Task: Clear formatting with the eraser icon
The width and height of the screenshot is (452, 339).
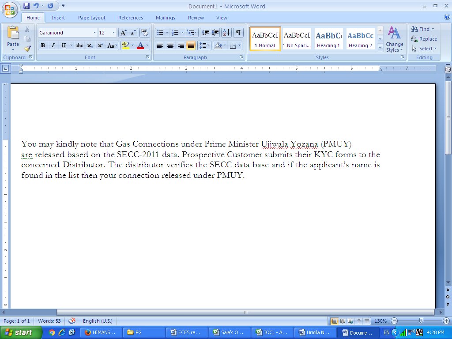Action: pos(145,33)
